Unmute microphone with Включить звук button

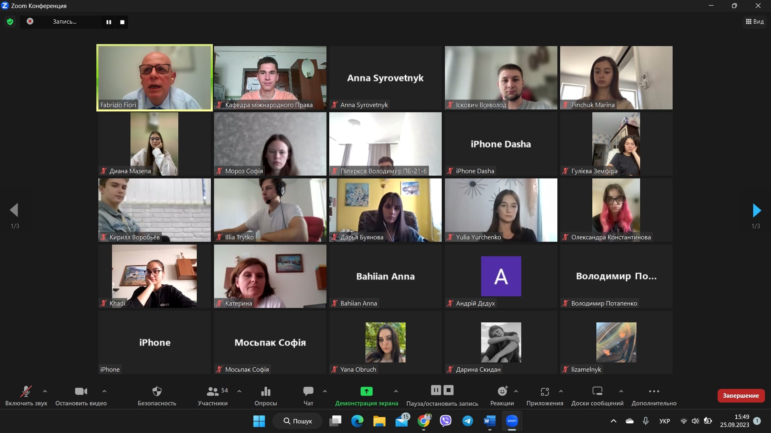tap(26, 395)
